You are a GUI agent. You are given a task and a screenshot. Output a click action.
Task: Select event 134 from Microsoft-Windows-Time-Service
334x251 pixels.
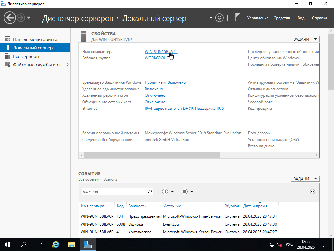coord(178,216)
